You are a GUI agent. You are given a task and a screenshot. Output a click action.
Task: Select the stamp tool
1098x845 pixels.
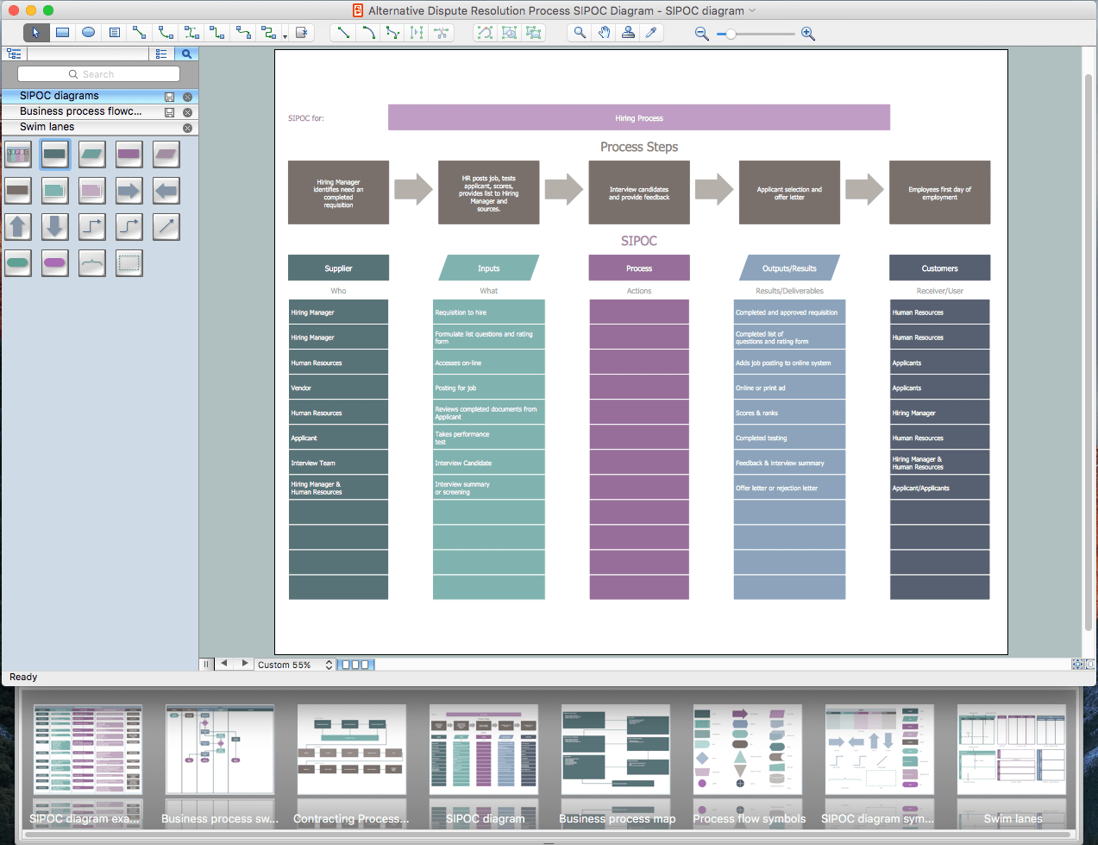(x=628, y=33)
